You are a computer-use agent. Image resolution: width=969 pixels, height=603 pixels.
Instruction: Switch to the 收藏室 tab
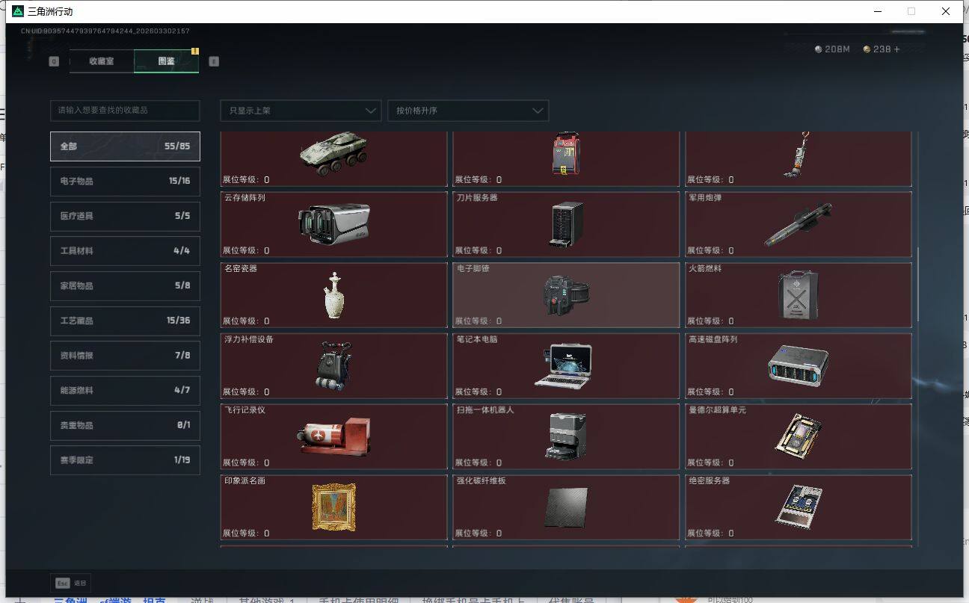(102, 61)
